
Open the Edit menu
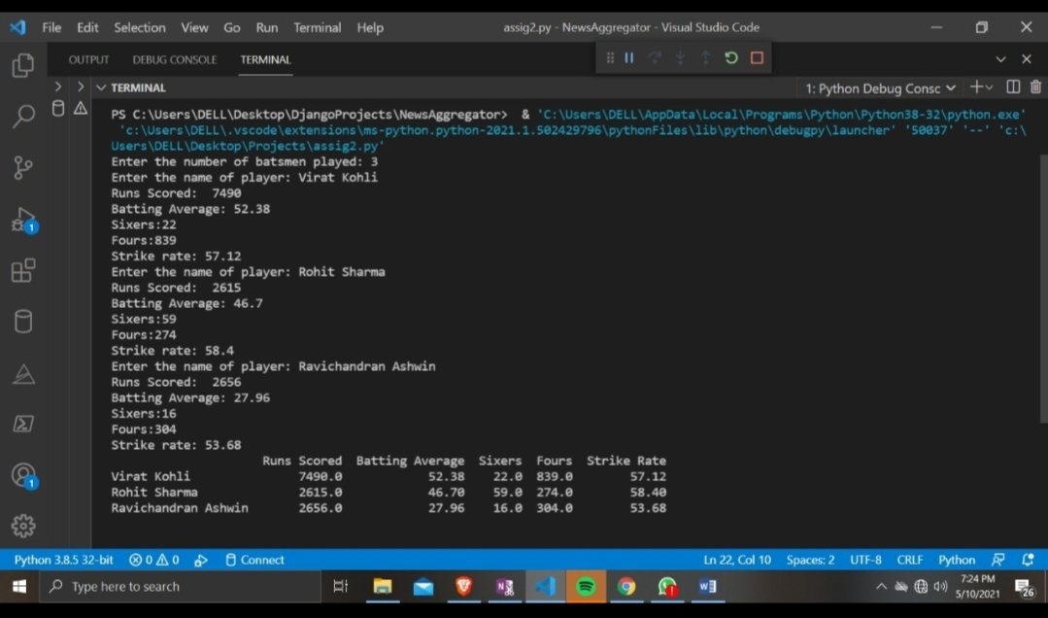coord(87,27)
